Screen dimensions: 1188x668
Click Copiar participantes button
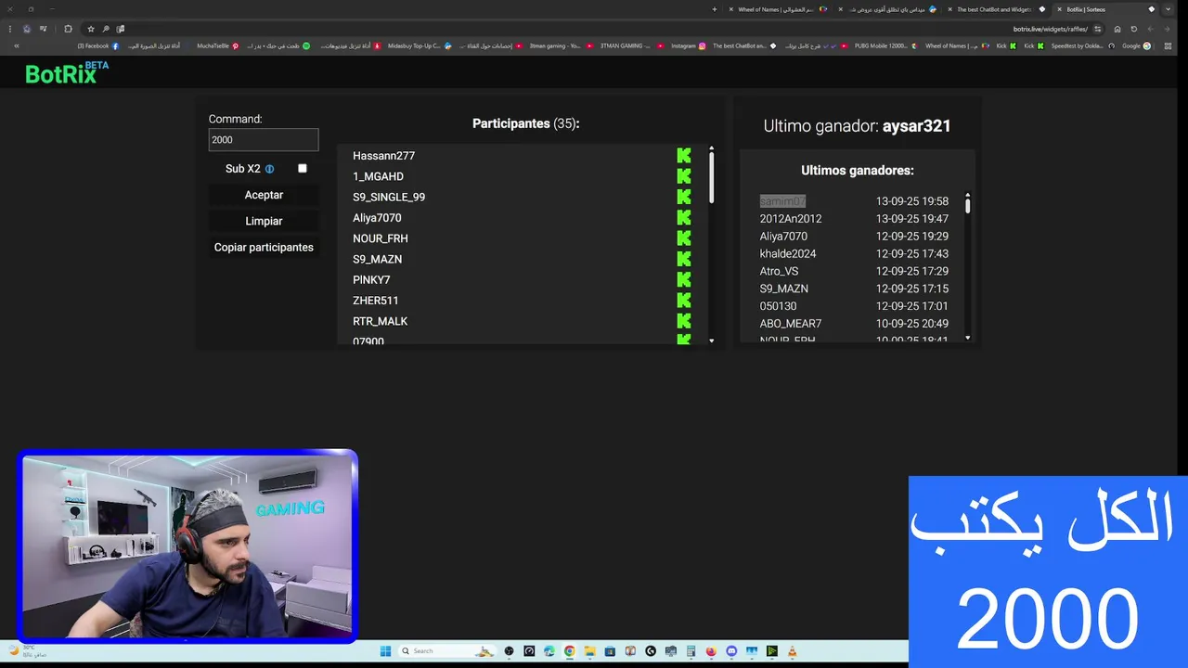point(264,247)
